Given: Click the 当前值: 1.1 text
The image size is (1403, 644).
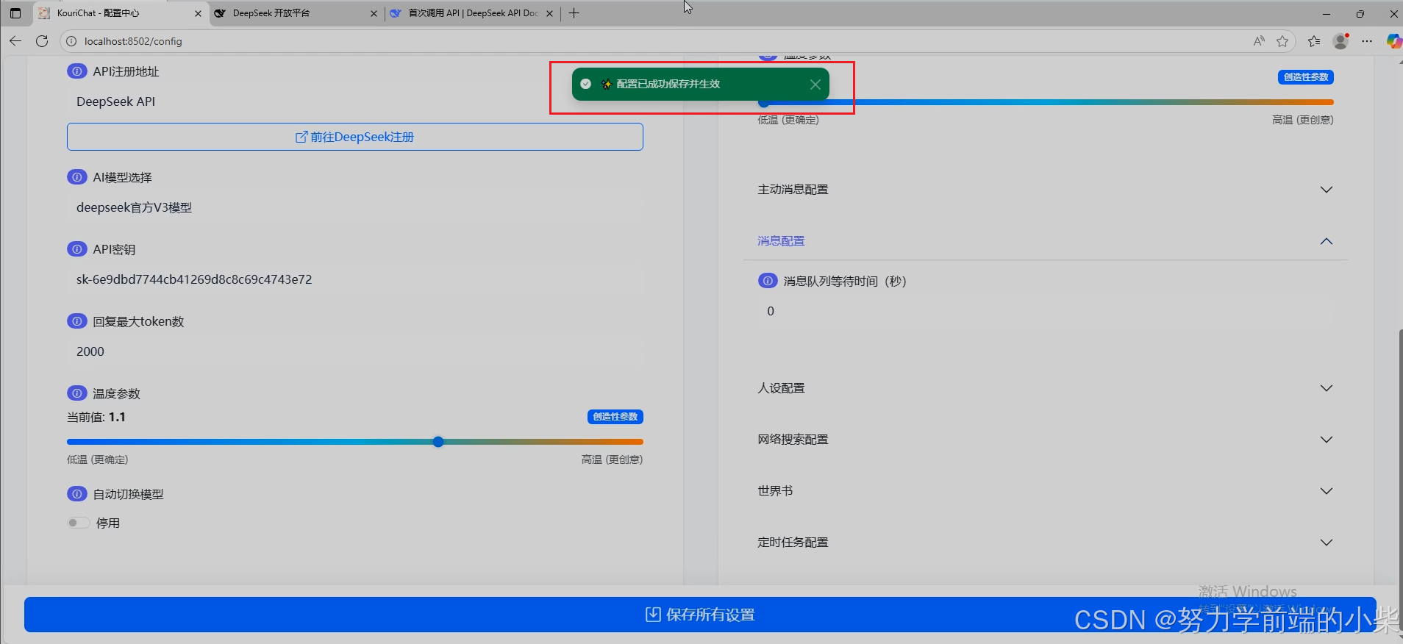Looking at the screenshot, I should point(96,417).
